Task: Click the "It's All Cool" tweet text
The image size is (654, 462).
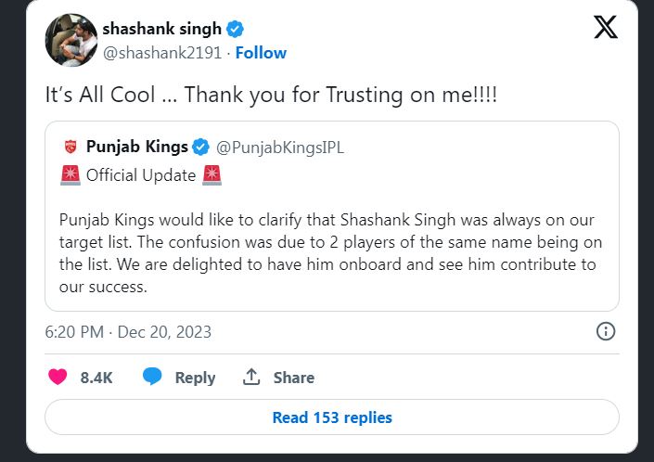Action: tap(271, 96)
